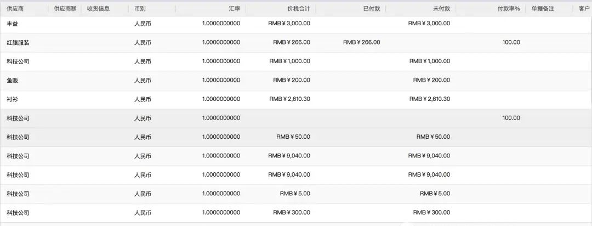Click 人民币 in the 衬衫 row
The image size is (592, 226).
pyautogui.click(x=143, y=99)
